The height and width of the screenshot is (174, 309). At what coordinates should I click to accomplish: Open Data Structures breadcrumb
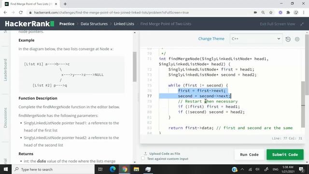(94, 24)
